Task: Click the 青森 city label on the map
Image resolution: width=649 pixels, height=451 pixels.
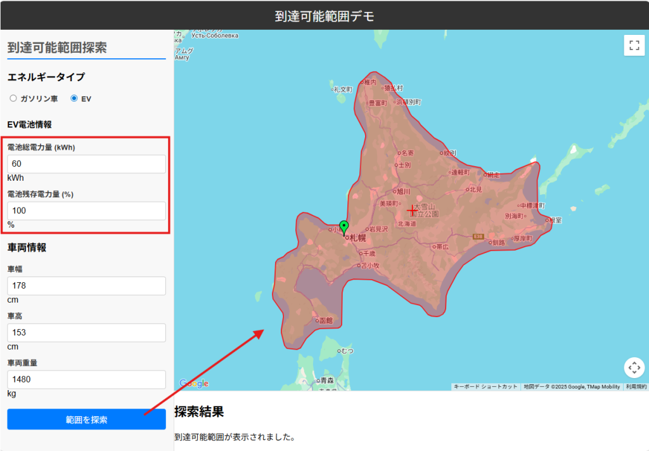Action: 328,380
